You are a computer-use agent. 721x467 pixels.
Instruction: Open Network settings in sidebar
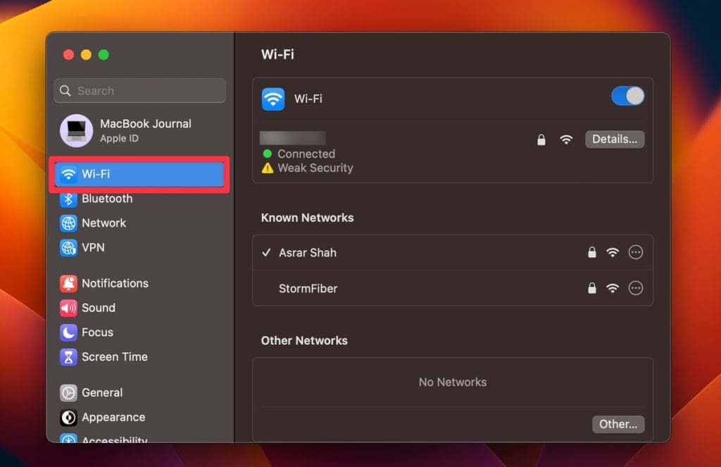93,223
